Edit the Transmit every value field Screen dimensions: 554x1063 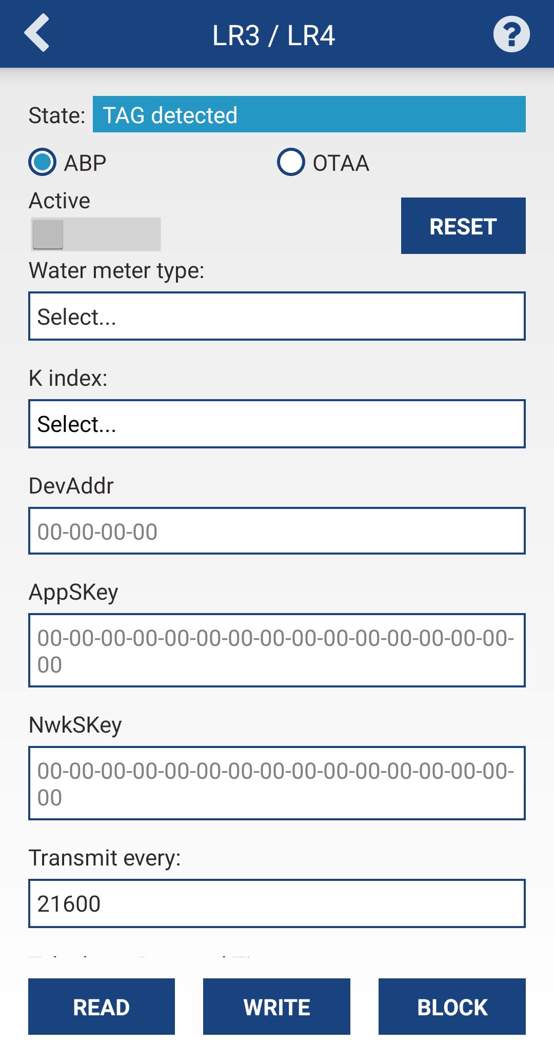pos(277,903)
